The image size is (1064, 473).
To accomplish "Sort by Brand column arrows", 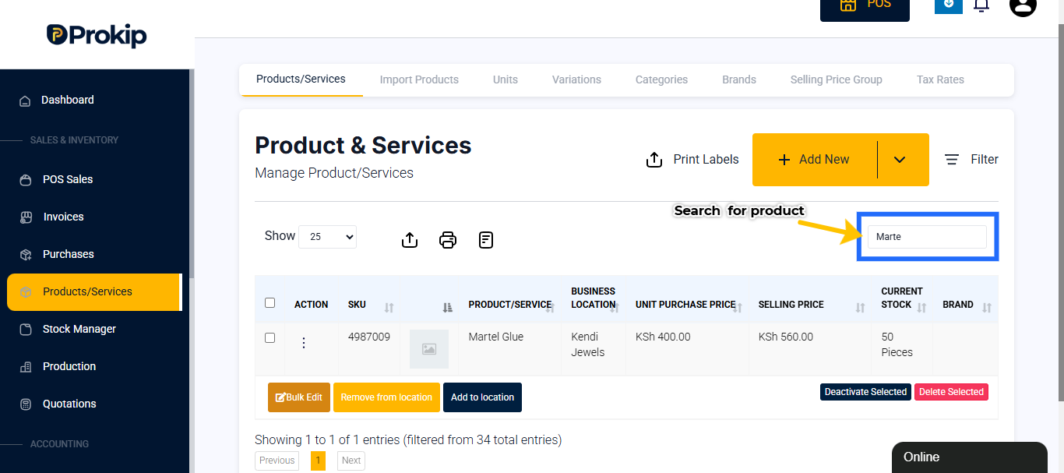I will [x=987, y=308].
